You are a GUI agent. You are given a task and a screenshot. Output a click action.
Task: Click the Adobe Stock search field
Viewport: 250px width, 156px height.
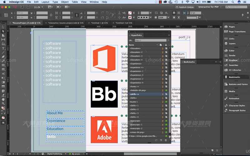pyautogui.click(x=237, y=7)
